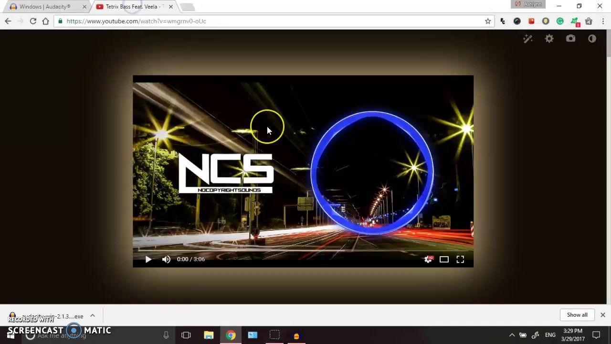
Task: Click the magic wand filters icon
Action: pyautogui.click(x=528, y=39)
